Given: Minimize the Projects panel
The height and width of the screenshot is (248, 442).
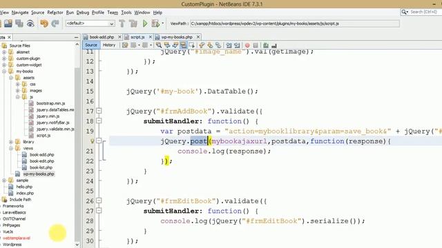Looking at the screenshot, I should [x=76, y=37].
